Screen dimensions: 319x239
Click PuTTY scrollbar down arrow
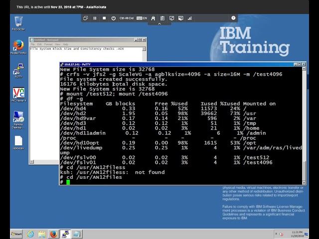pyautogui.click(x=304, y=183)
